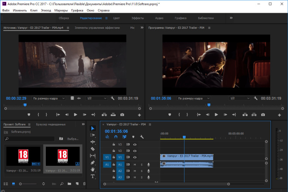Select the Slip tool

[93, 156]
